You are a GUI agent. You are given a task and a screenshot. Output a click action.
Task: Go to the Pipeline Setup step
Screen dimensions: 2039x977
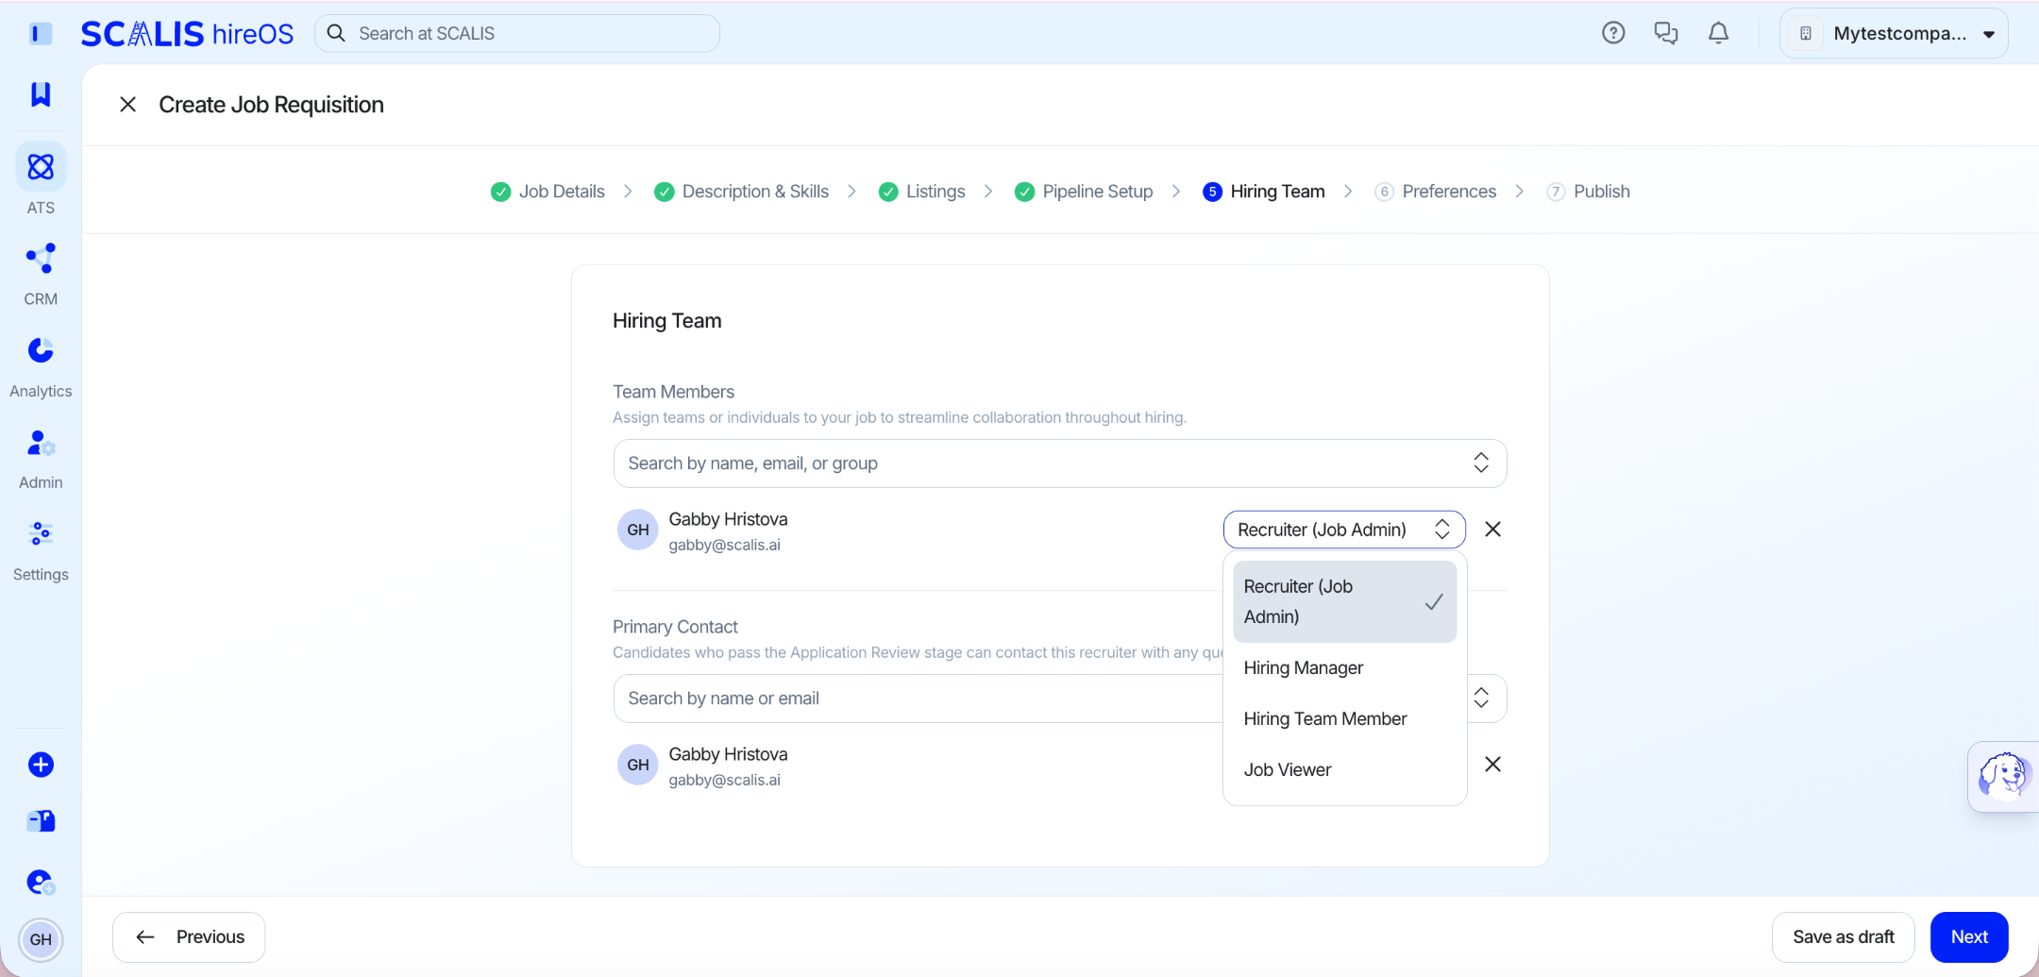(1084, 192)
